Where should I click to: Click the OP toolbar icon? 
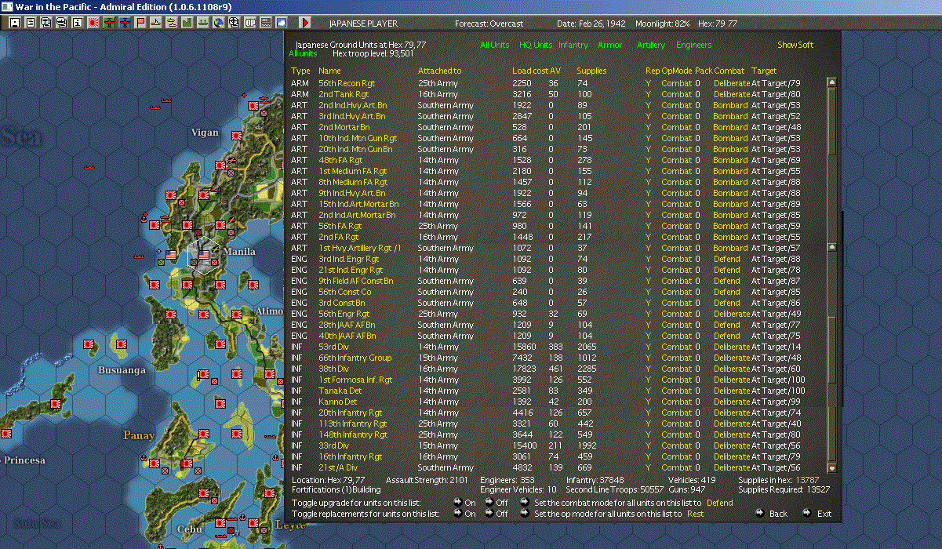pos(250,23)
